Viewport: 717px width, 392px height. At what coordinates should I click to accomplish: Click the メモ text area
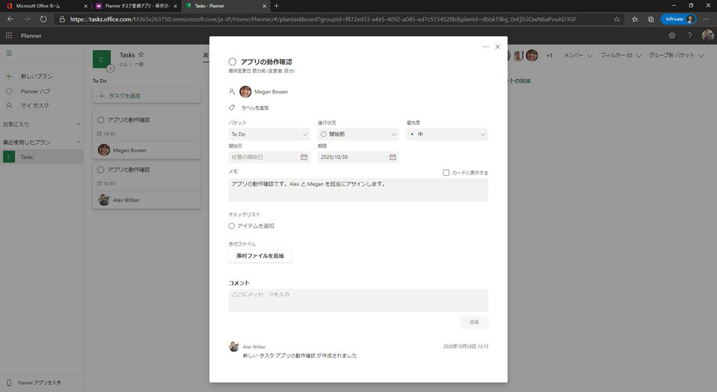pyautogui.click(x=358, y=189)
